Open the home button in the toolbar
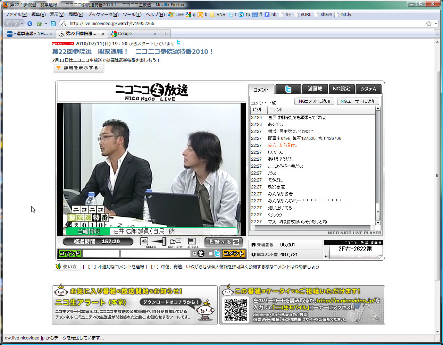 point(39,24)
